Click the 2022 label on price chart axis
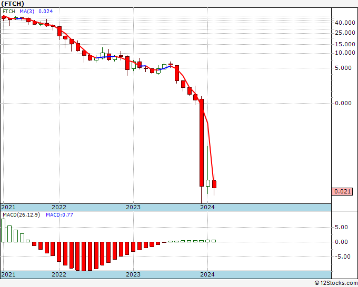358x287 pixels. [x=59, y=207]
